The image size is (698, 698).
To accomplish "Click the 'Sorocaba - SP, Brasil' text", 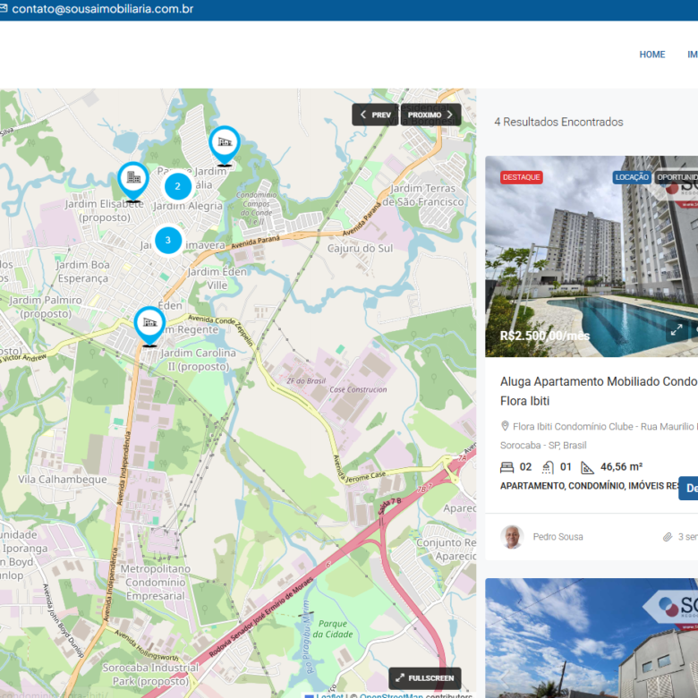I will click(543, 445).
